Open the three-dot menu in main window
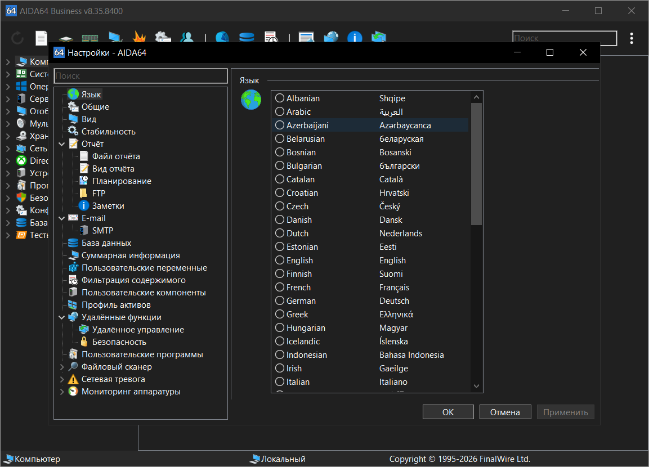649x467 pixels. (x=631, y=38)
